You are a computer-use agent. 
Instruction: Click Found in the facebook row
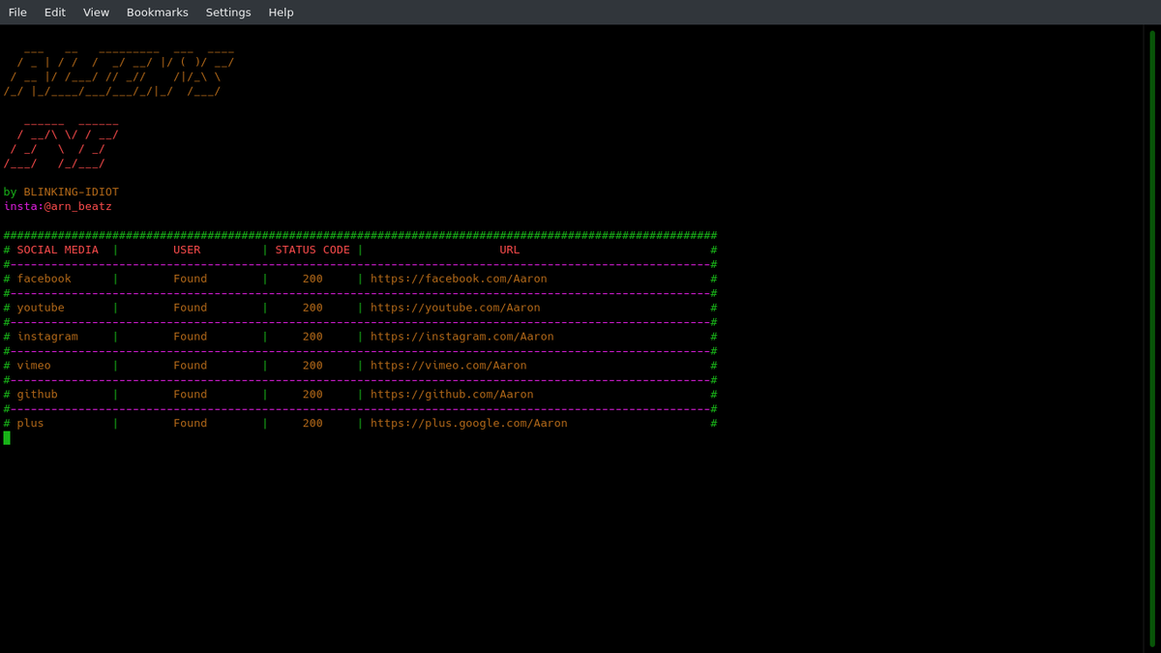click(x=190, y=279)
